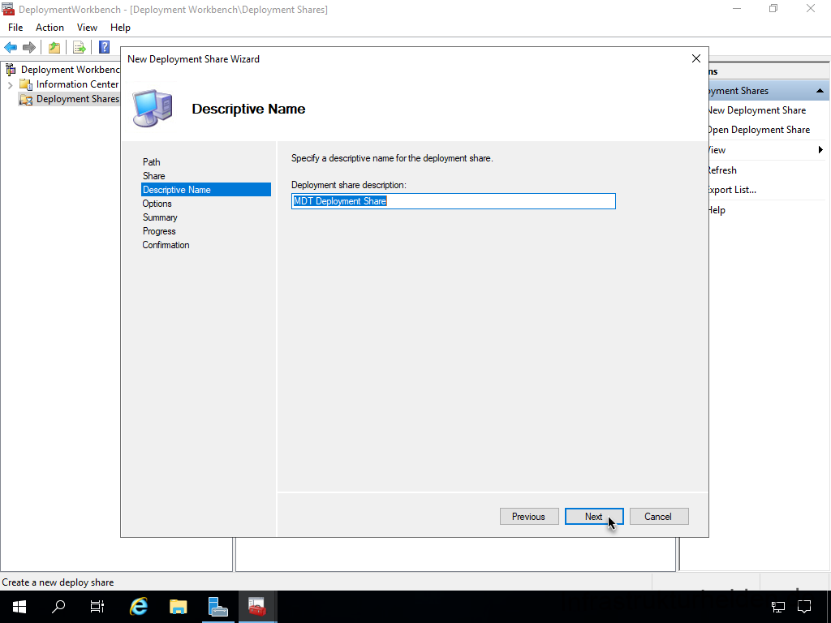Close the New Deployment Share Wizard dialog
This screenshot has width=831, height=623.
coord(695,58)
